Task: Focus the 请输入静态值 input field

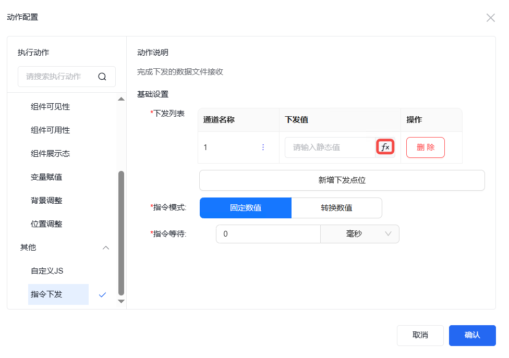Action: (x=330, y=147)
